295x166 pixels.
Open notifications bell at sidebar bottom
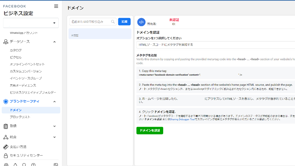15,165
